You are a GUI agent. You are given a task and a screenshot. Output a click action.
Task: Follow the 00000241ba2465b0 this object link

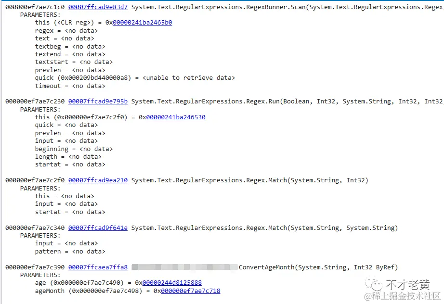[x=143, y=23]
